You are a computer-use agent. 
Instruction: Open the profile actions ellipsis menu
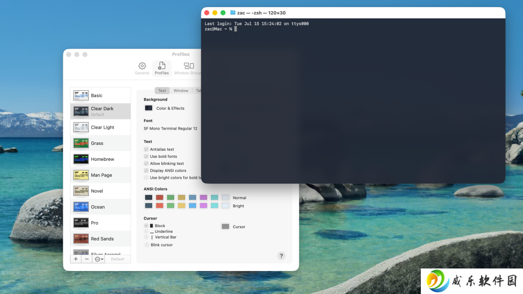99,259
